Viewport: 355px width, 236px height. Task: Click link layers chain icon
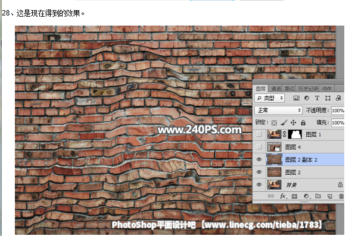click(x=271, y=196)
